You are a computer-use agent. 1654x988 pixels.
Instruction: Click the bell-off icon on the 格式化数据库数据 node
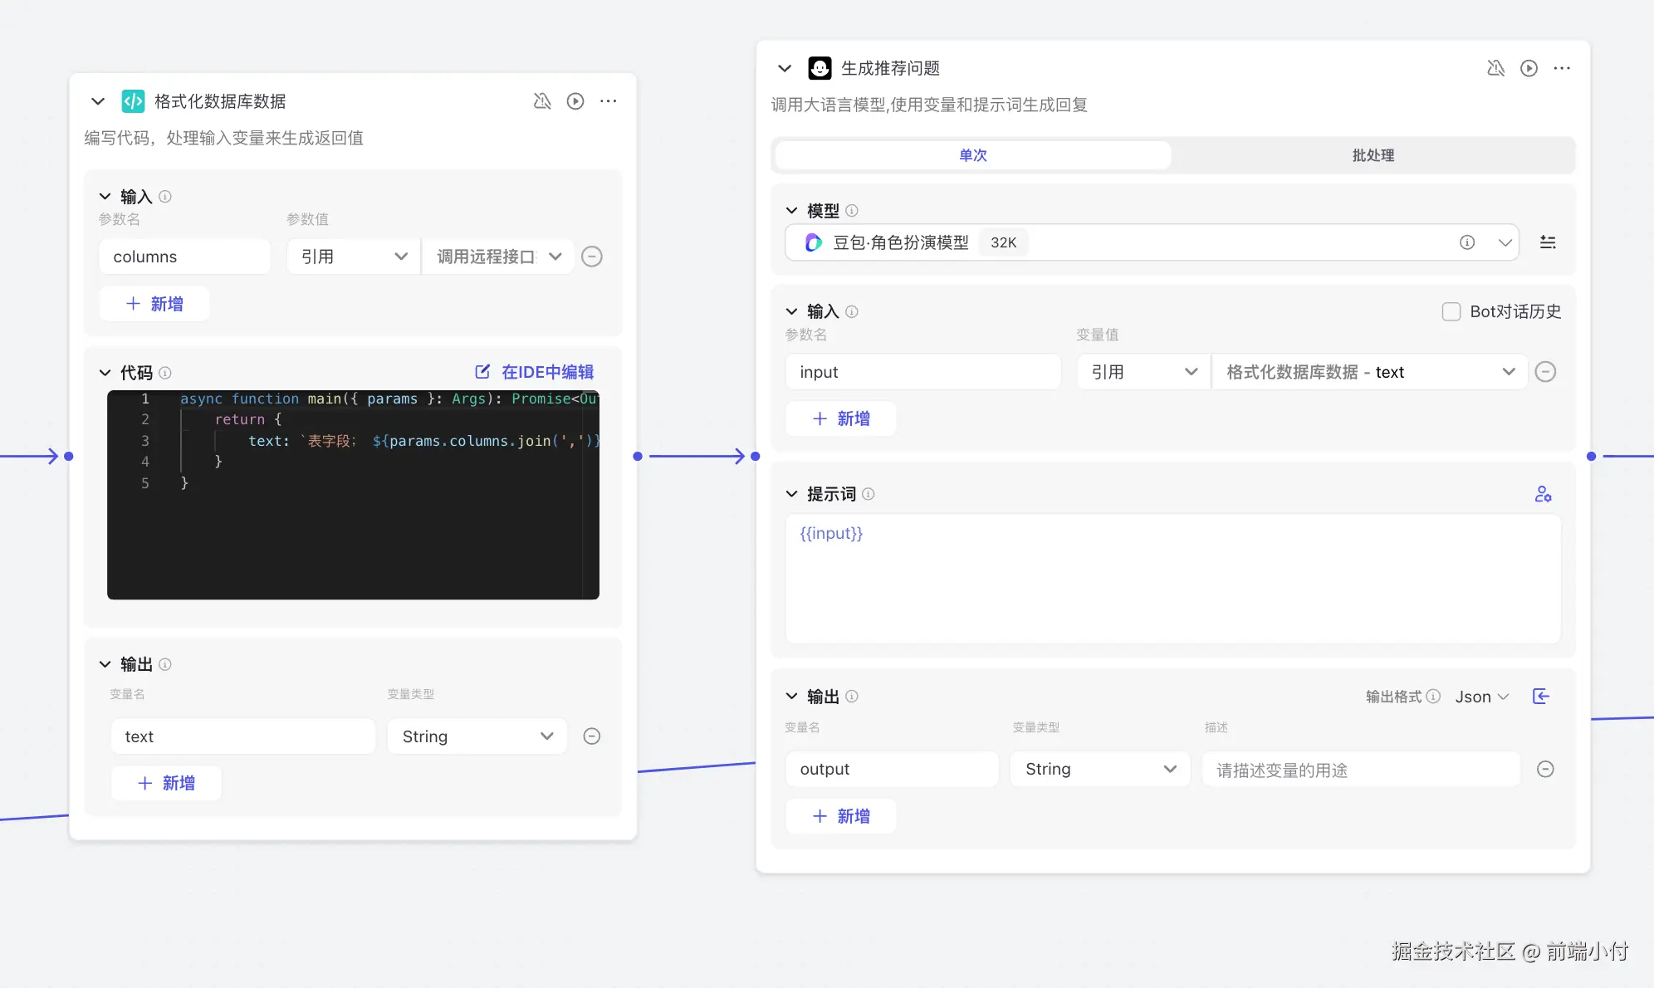click(542, 101)
